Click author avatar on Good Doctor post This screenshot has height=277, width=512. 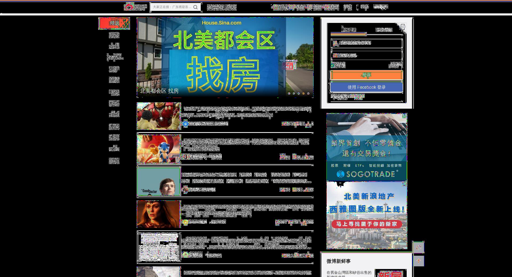tap(185, 189)
